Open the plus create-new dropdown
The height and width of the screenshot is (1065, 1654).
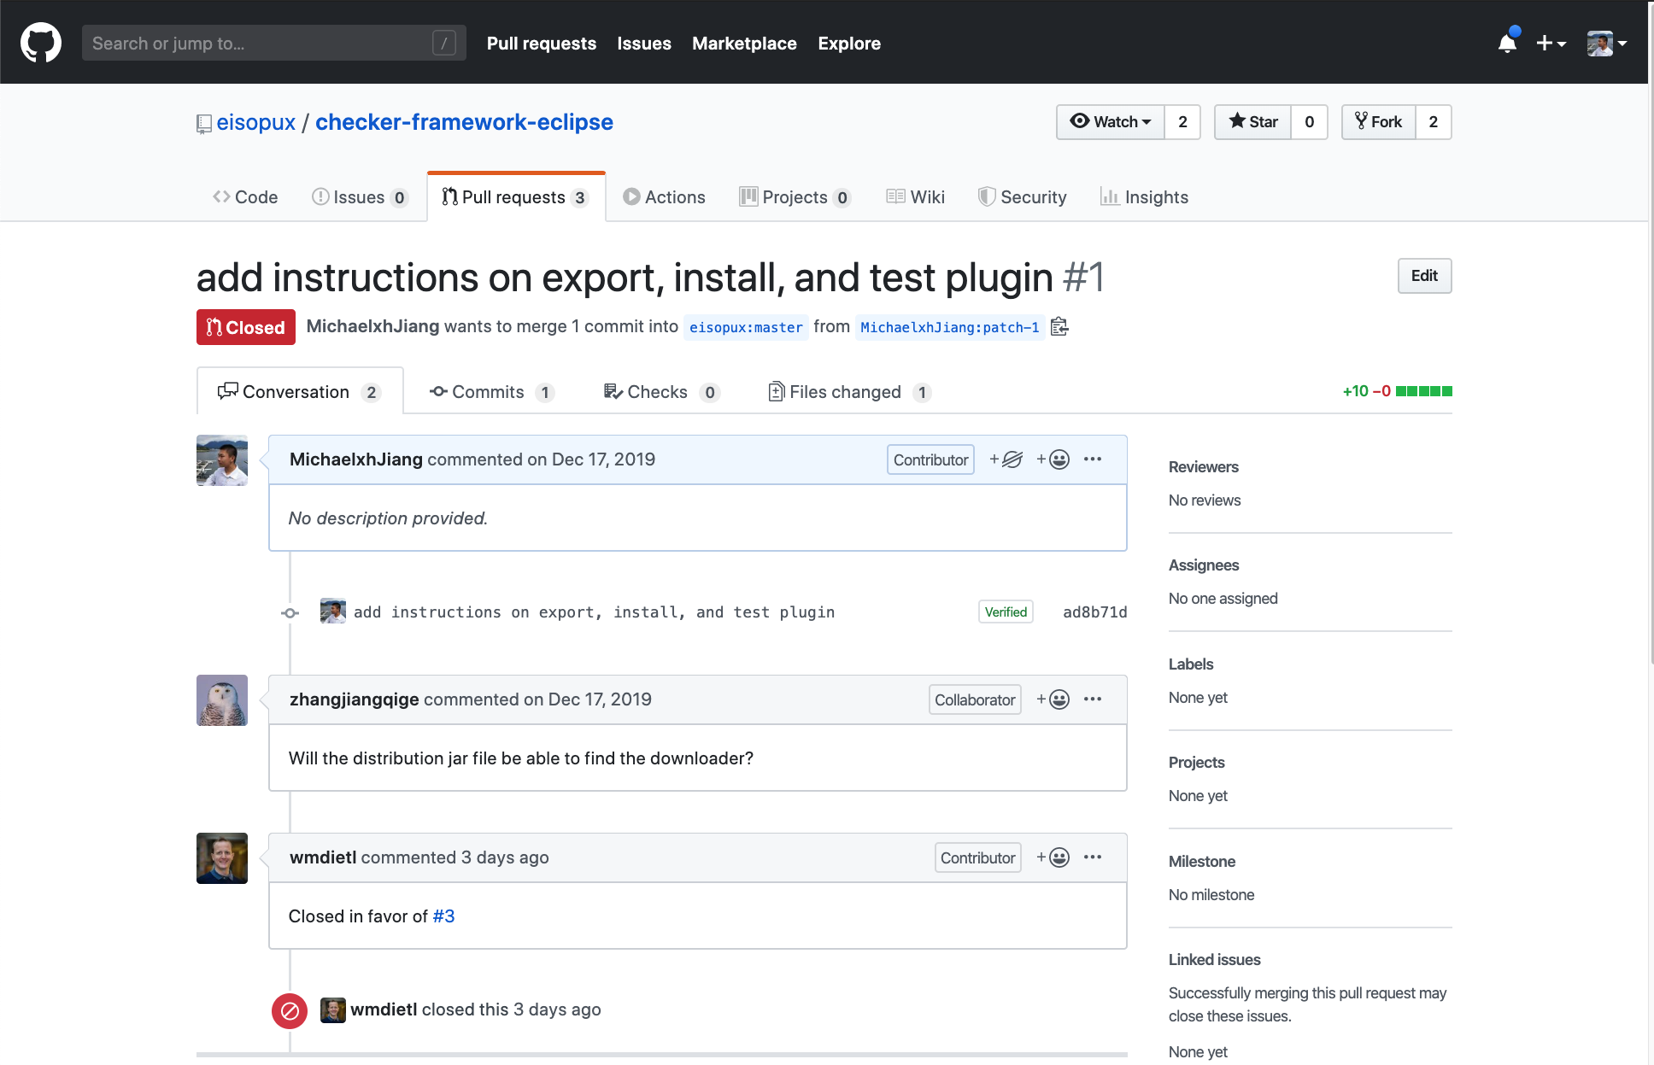[1551, 43]
